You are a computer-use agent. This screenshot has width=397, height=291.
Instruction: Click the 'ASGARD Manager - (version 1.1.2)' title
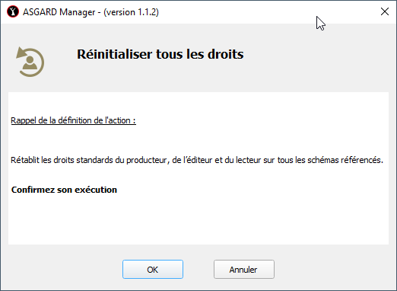click(x=91, y=12)
